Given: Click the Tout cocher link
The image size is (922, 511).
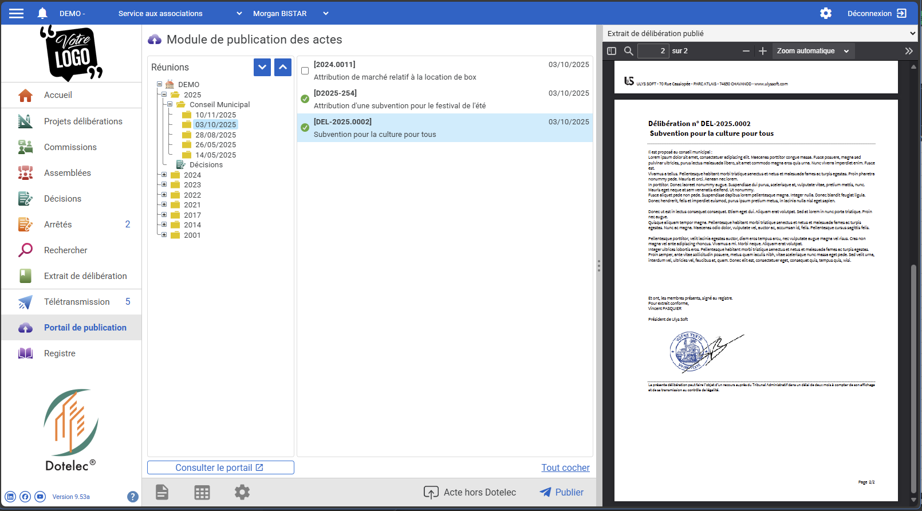Looking at the screenshot, I should (x=565, y=467).
